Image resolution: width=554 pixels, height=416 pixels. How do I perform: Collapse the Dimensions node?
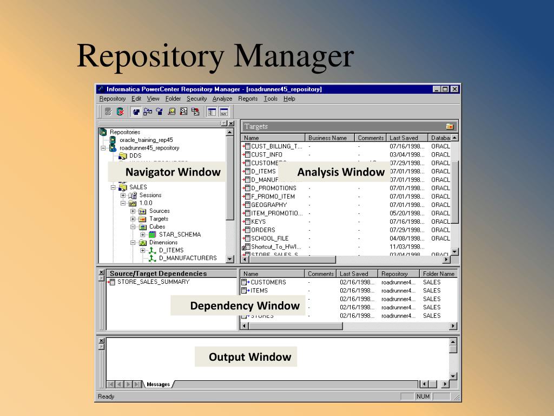(x=133, y=243)
